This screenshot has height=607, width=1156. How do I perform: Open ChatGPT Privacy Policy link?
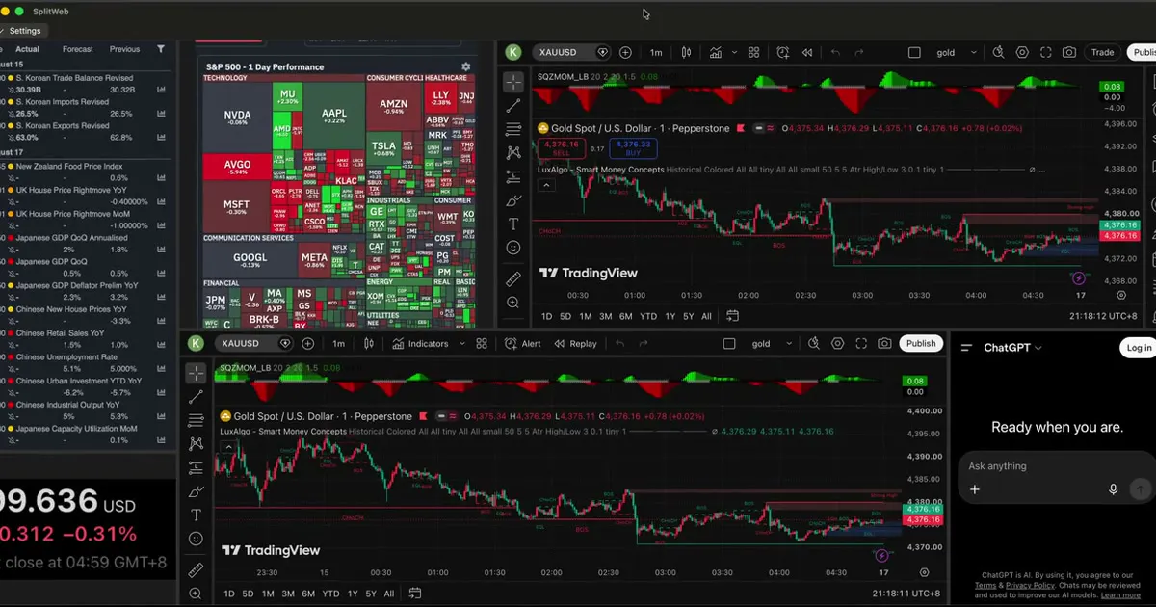[1029, 585]
